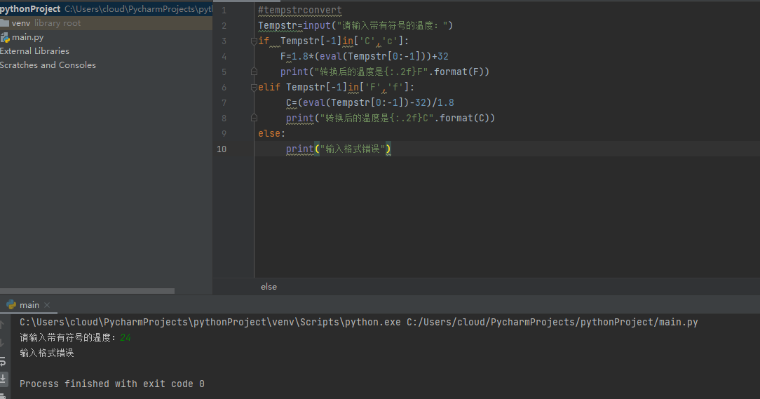Click the Up the Stack Trace arrow

click(2, 325)
